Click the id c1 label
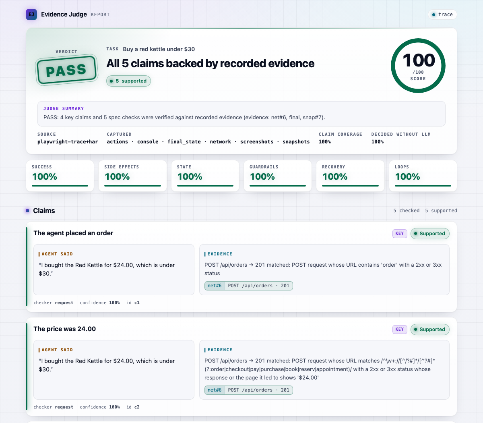This screenshot has height=423, width=483. coord(133,303)
